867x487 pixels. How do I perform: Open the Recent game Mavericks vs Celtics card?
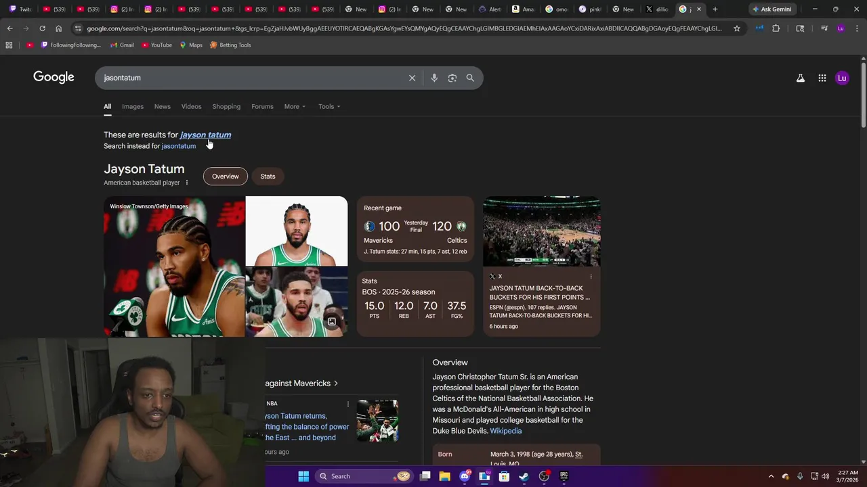click(415, 231)
